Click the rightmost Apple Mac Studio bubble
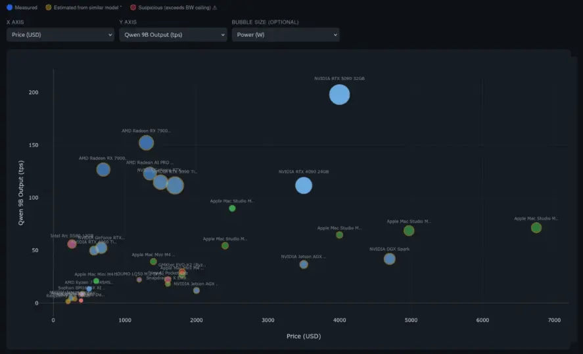The image size is (583, 354). coord(536,228)
